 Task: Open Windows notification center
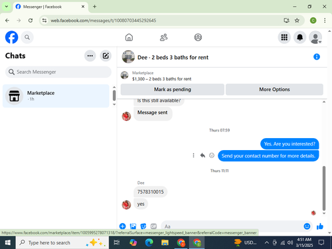tap(321, 242)
